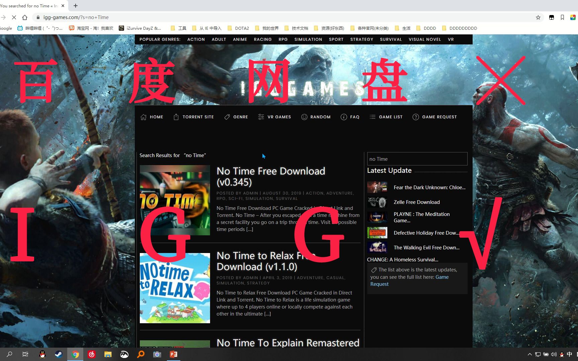Click the Genre tag icon

[227, 117]
